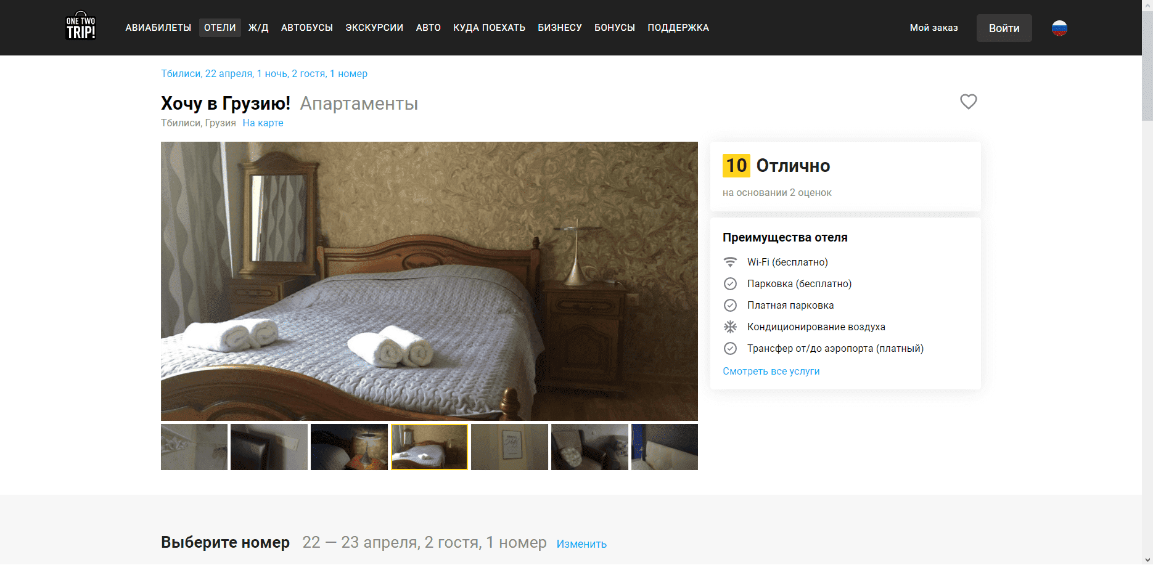Image resolution: width=1153 pixels, height=565 pixels.
Task: Open the Авиабилеты menu item
Action: coord(158,28)
